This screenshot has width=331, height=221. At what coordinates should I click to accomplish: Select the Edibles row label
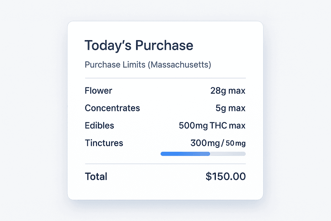pyautogui.click(x=99, y=126)
